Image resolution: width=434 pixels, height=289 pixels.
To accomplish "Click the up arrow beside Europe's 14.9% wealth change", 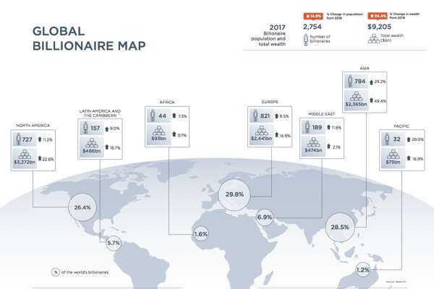I will click(276, 134).
